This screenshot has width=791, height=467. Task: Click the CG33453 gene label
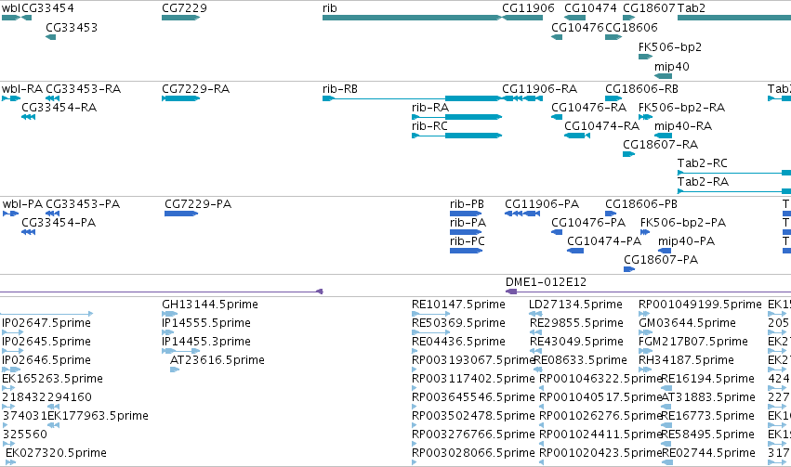72,28
